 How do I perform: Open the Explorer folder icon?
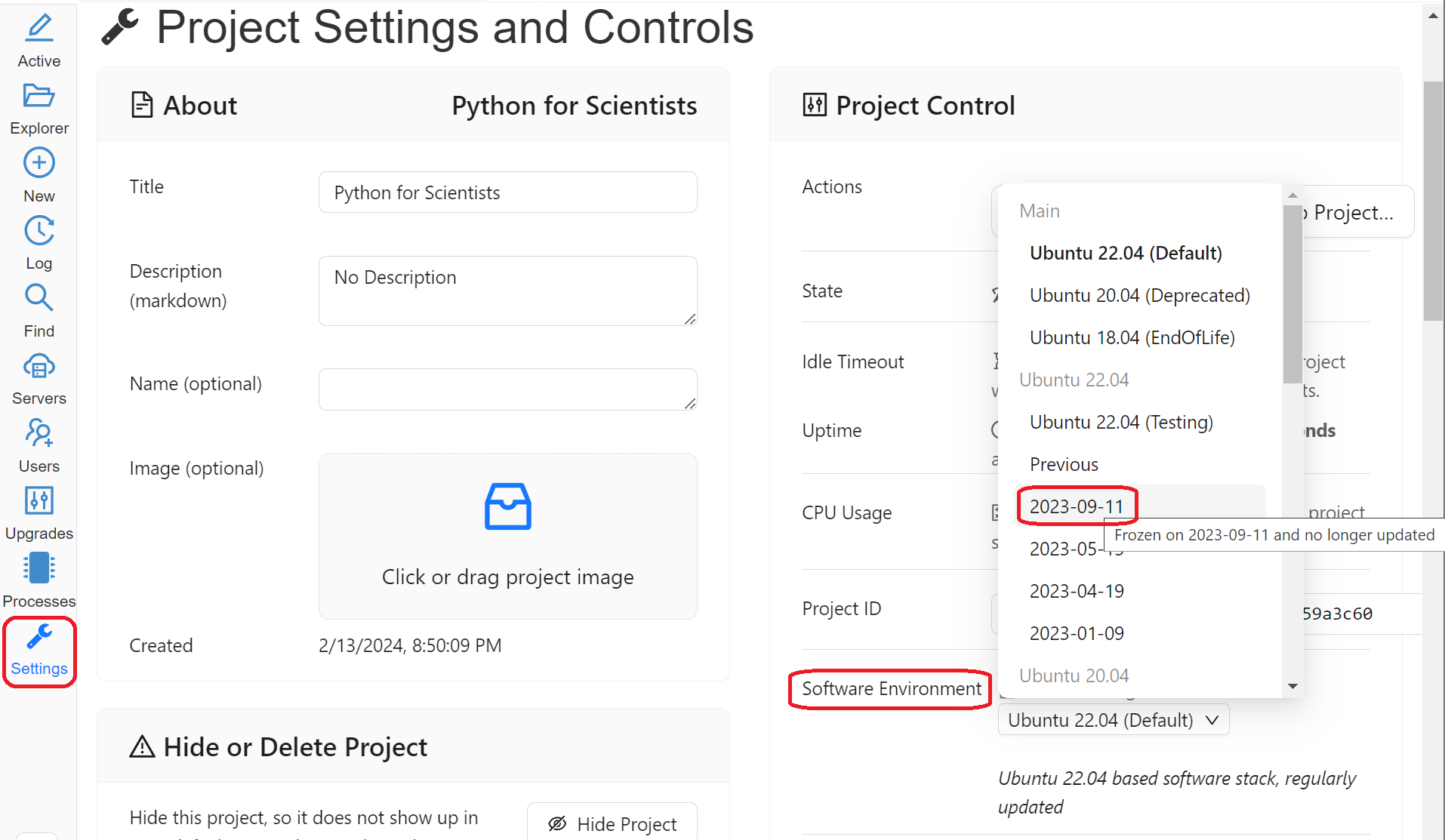[39, 97]
